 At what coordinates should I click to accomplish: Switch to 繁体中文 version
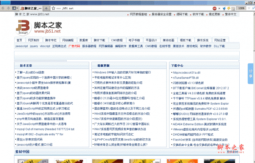tap(231, 14)
